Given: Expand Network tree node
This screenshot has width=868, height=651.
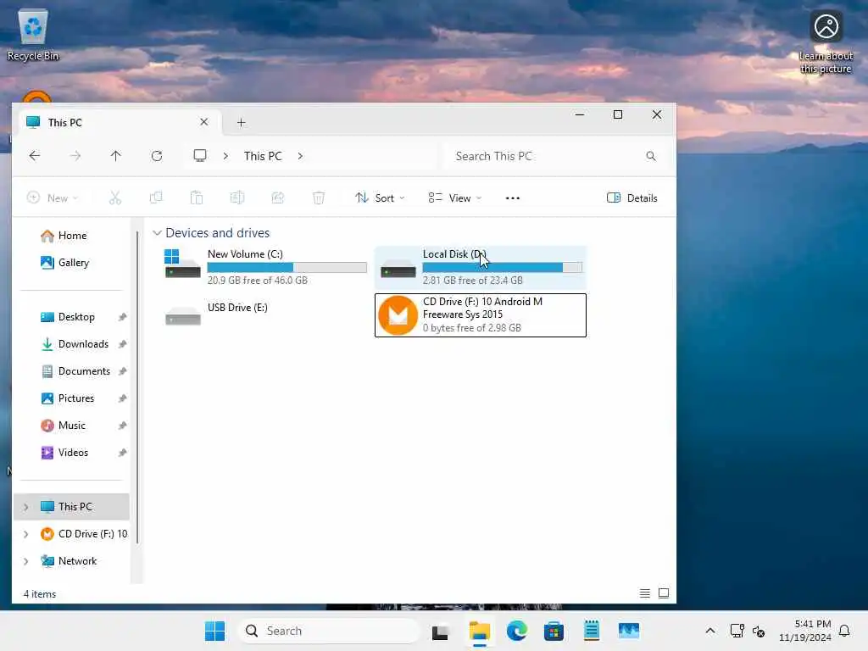Looking at the screenshot, I should pos(25,561).
